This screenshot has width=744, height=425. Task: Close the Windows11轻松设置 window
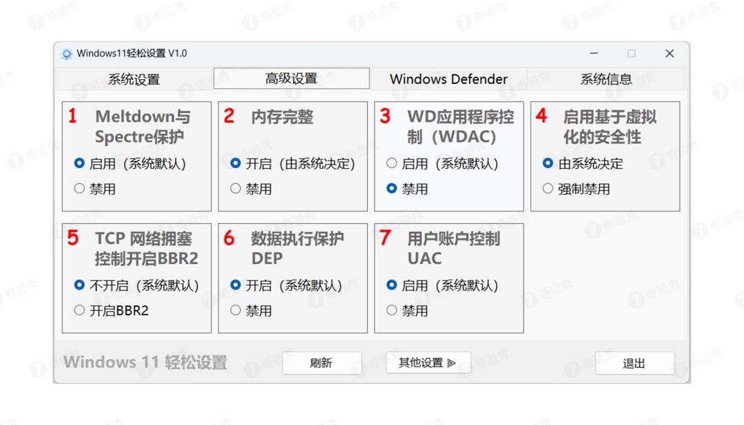click(669, 54)
